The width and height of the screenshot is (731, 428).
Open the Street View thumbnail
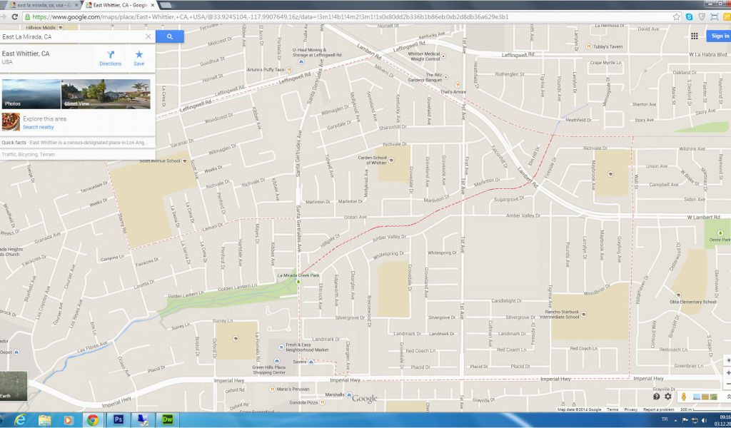pos(106,94)
